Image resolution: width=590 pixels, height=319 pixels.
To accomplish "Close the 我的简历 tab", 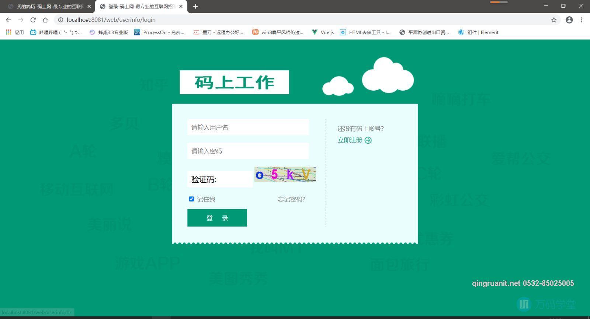I will coord(89,6).
